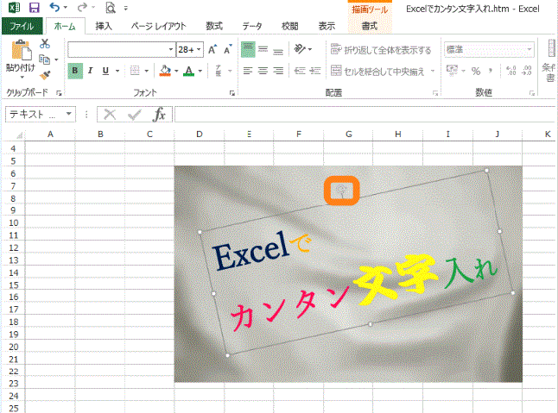This screenshot has height=413, width=558.
Task: Expand the fill color dropdown arrow
Action: pos(176,71)
